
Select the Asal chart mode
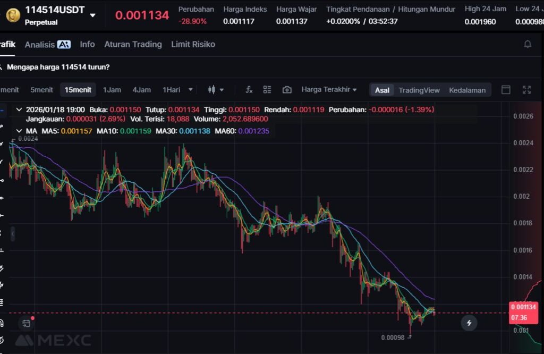[x=382, y=90]
